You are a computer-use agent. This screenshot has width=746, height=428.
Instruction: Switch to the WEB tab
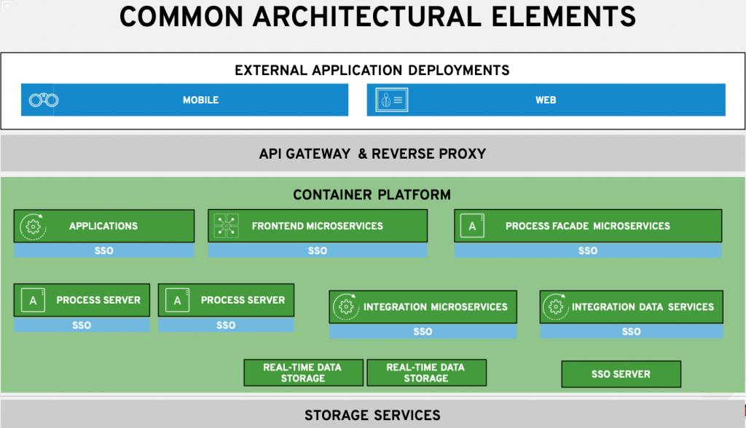[x=546, y=100]
